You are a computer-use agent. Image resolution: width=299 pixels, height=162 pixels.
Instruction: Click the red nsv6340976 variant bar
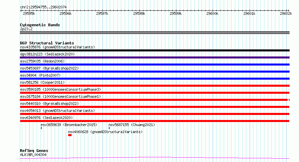pos(155,121)
